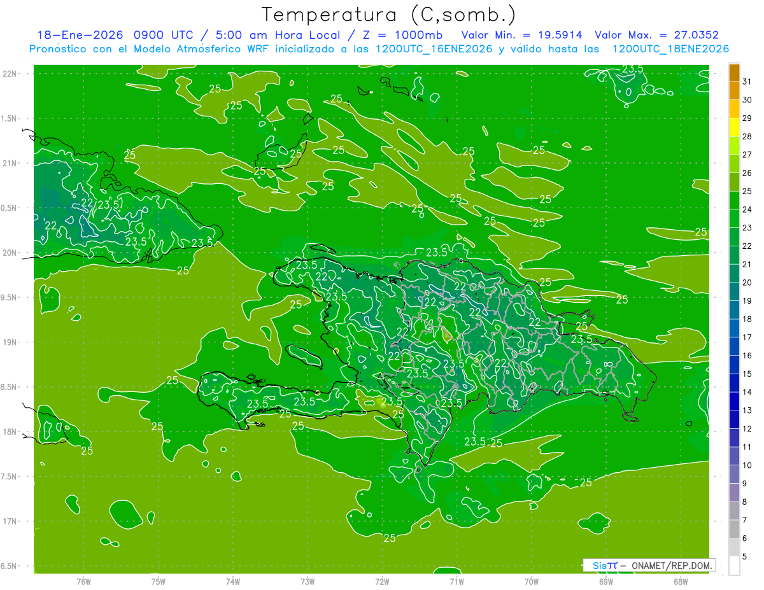Click the '68W' longitude axis label
Viewport: 764px width, 590px height.
pyautogui.click(x=681, y=581)
